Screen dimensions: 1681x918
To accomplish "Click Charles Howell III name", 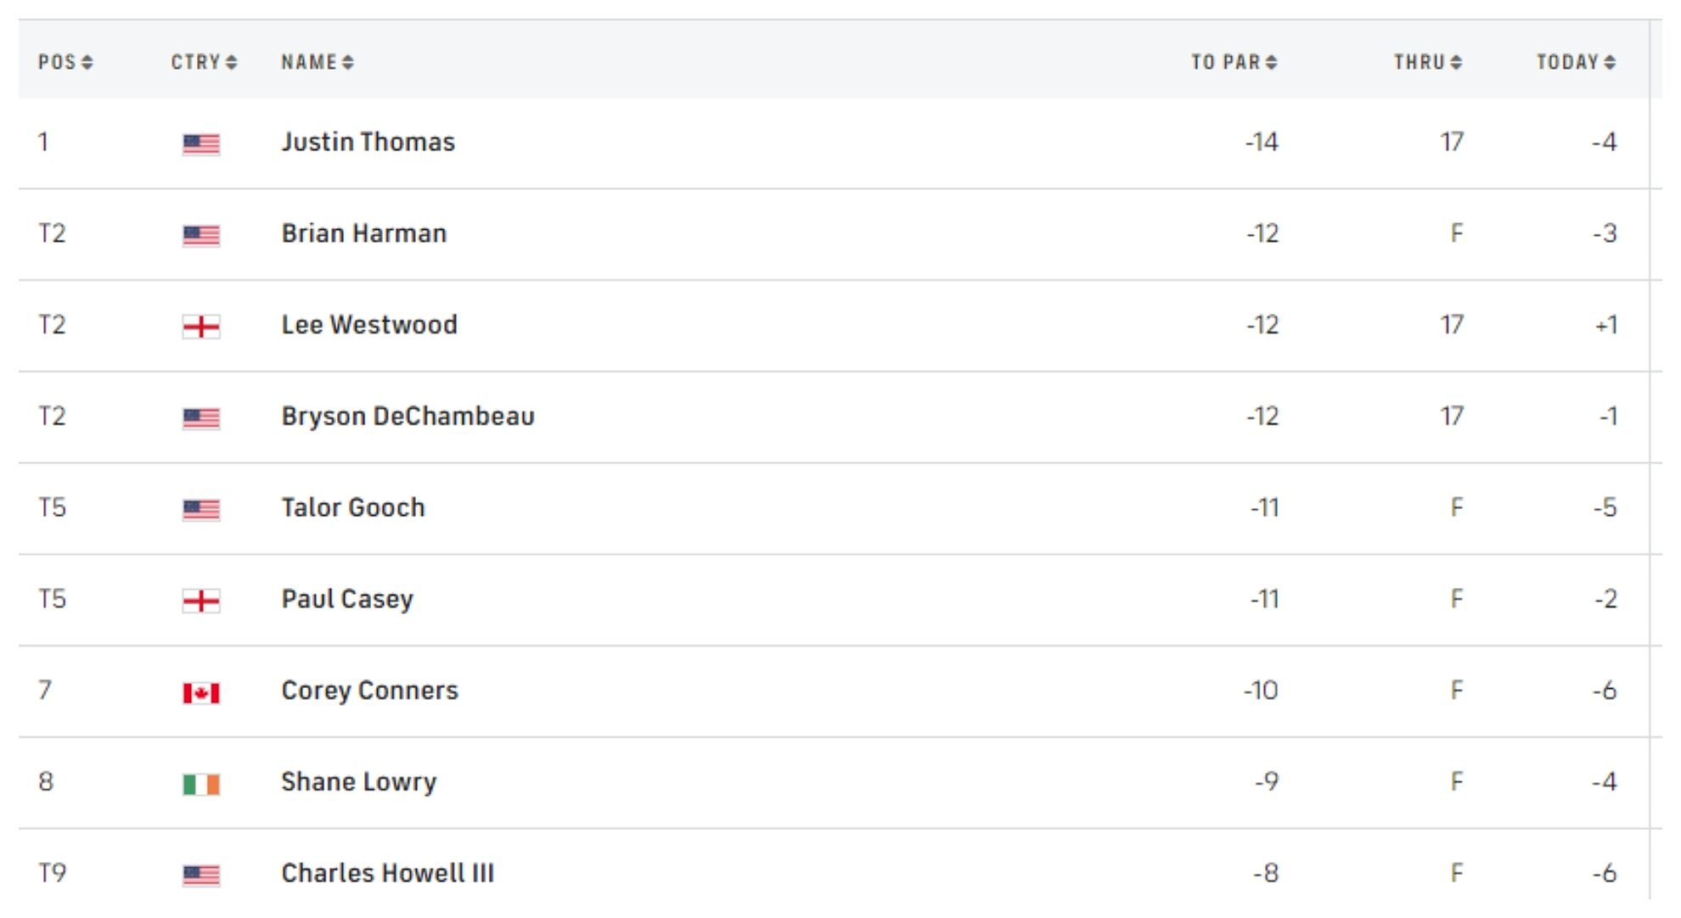I will [x=387, y=873].
